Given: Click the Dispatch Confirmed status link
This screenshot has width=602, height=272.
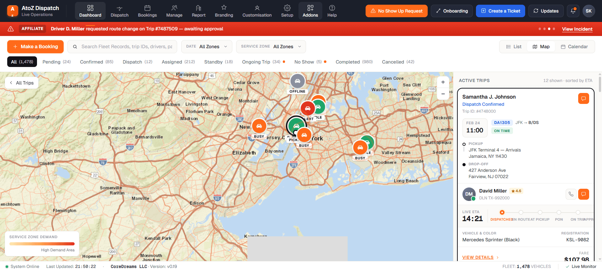Looking at the screenshot, I should point(483,104).
